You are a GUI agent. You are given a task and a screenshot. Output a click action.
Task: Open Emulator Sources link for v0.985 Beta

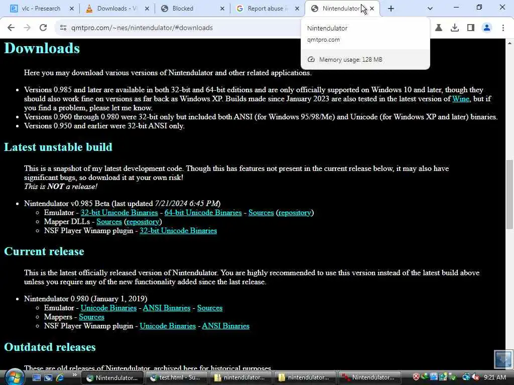click(261, 213)
